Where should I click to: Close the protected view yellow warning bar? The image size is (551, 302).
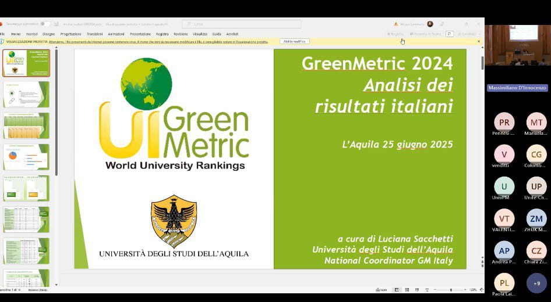[x=479, y=41]
